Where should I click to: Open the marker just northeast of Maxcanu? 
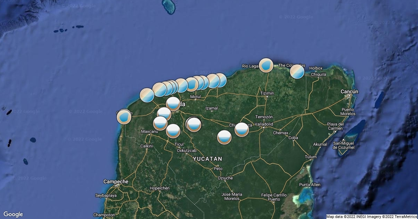(x=160, y=123)
